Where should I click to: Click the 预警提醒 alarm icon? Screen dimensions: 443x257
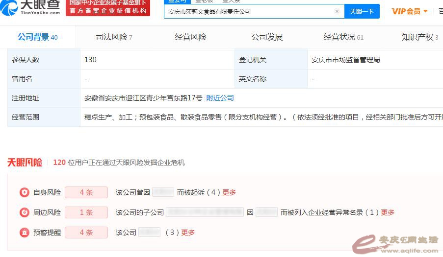pos(24,233)
